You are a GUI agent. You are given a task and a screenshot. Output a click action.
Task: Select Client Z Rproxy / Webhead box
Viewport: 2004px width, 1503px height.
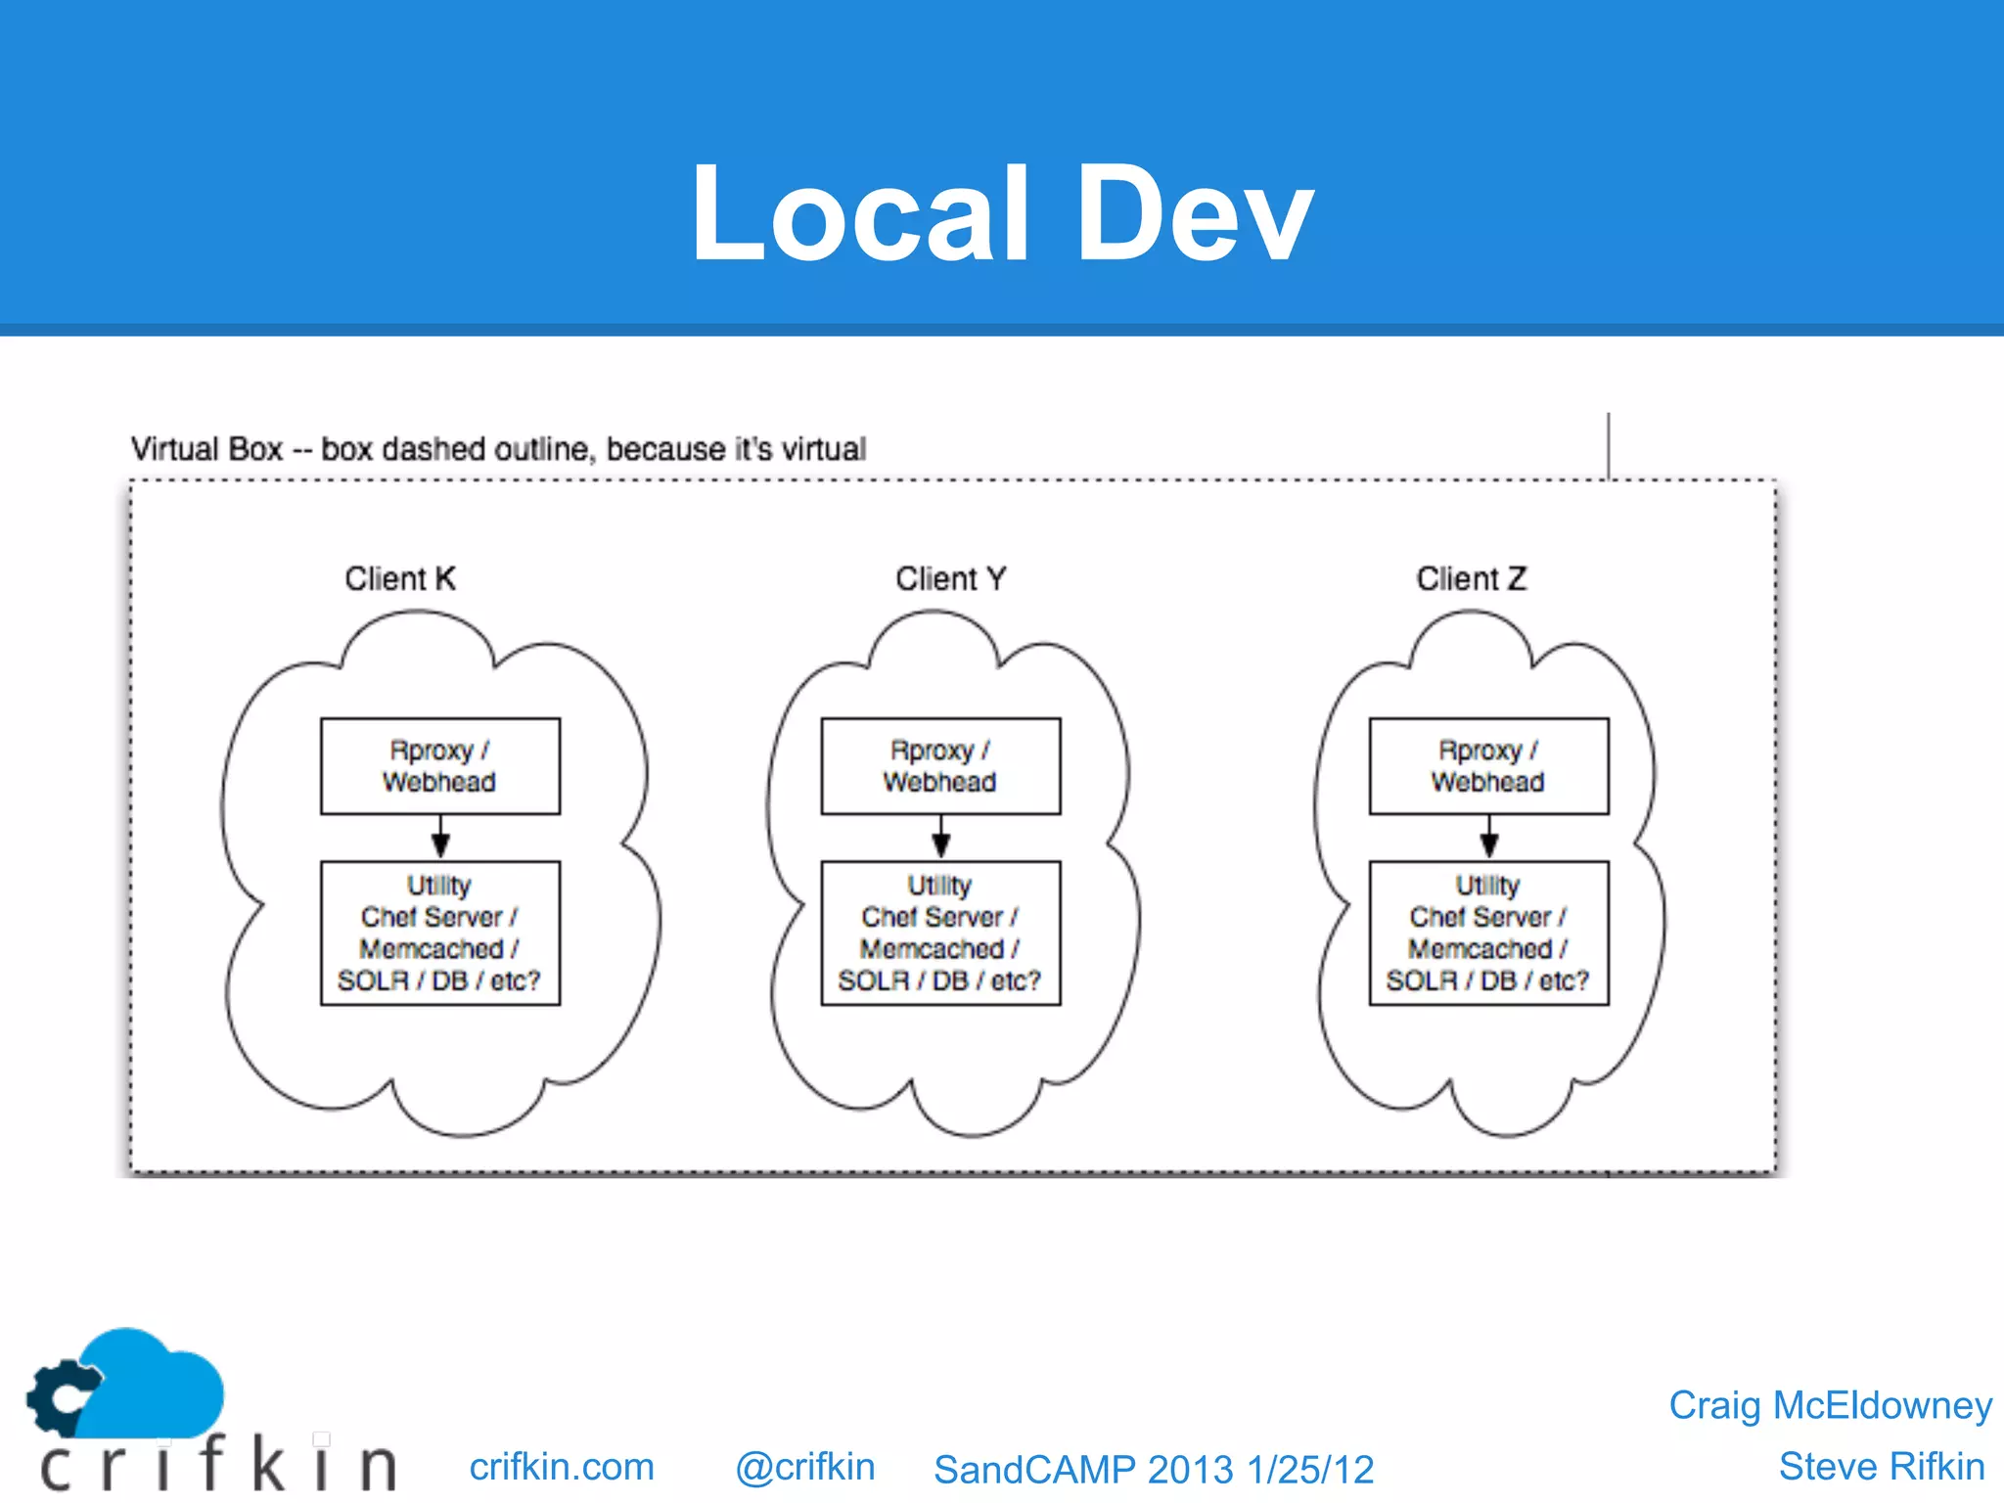[1489, 766]
